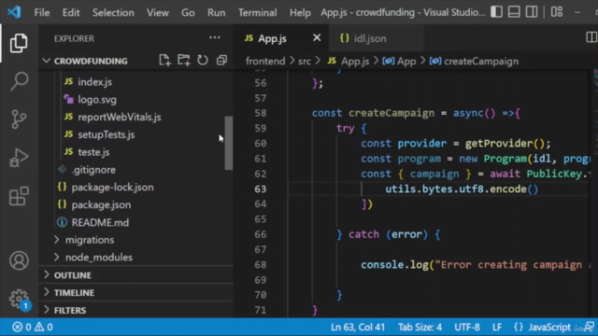The height and width of the screenshot is (336, 598).
Task: Open the Go menu
Action: coord(188,12)
